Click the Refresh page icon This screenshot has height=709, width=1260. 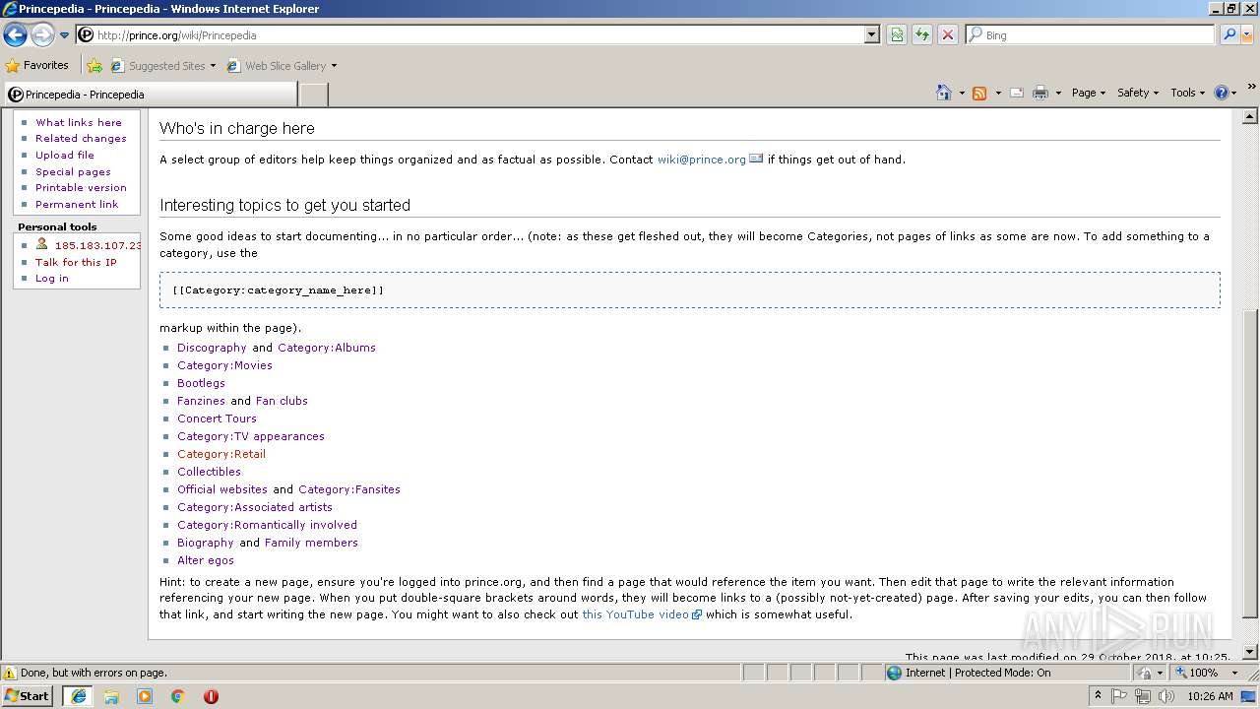[x=922, y=34]
